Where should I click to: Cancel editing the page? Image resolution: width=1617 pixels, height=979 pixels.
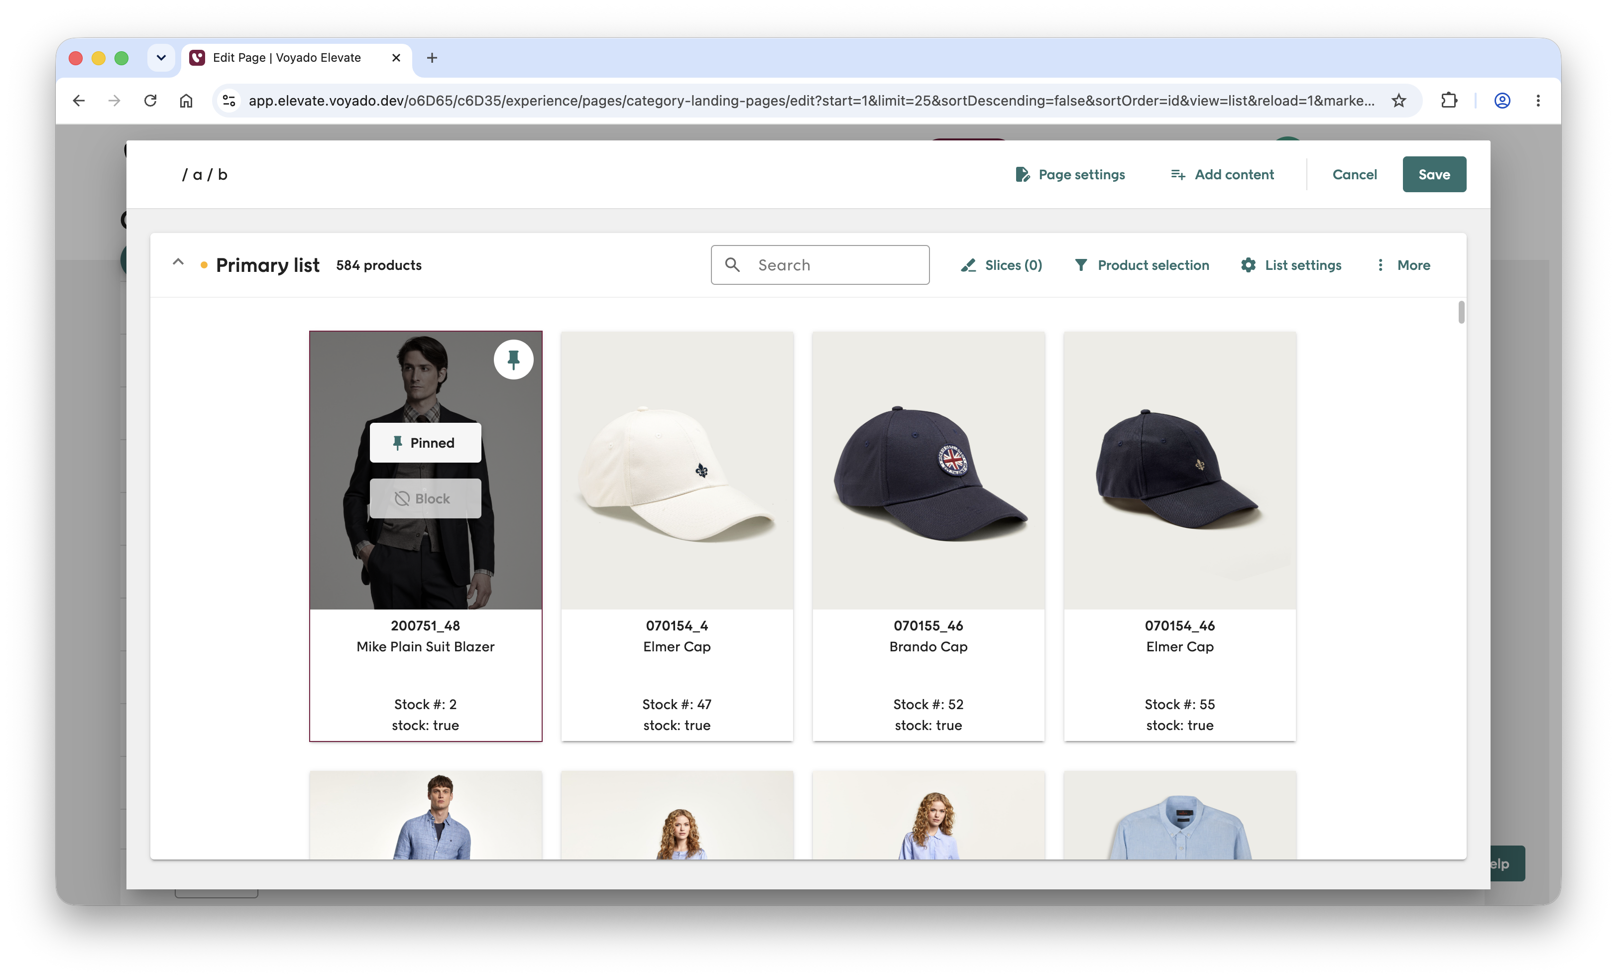click(1355, 174)
